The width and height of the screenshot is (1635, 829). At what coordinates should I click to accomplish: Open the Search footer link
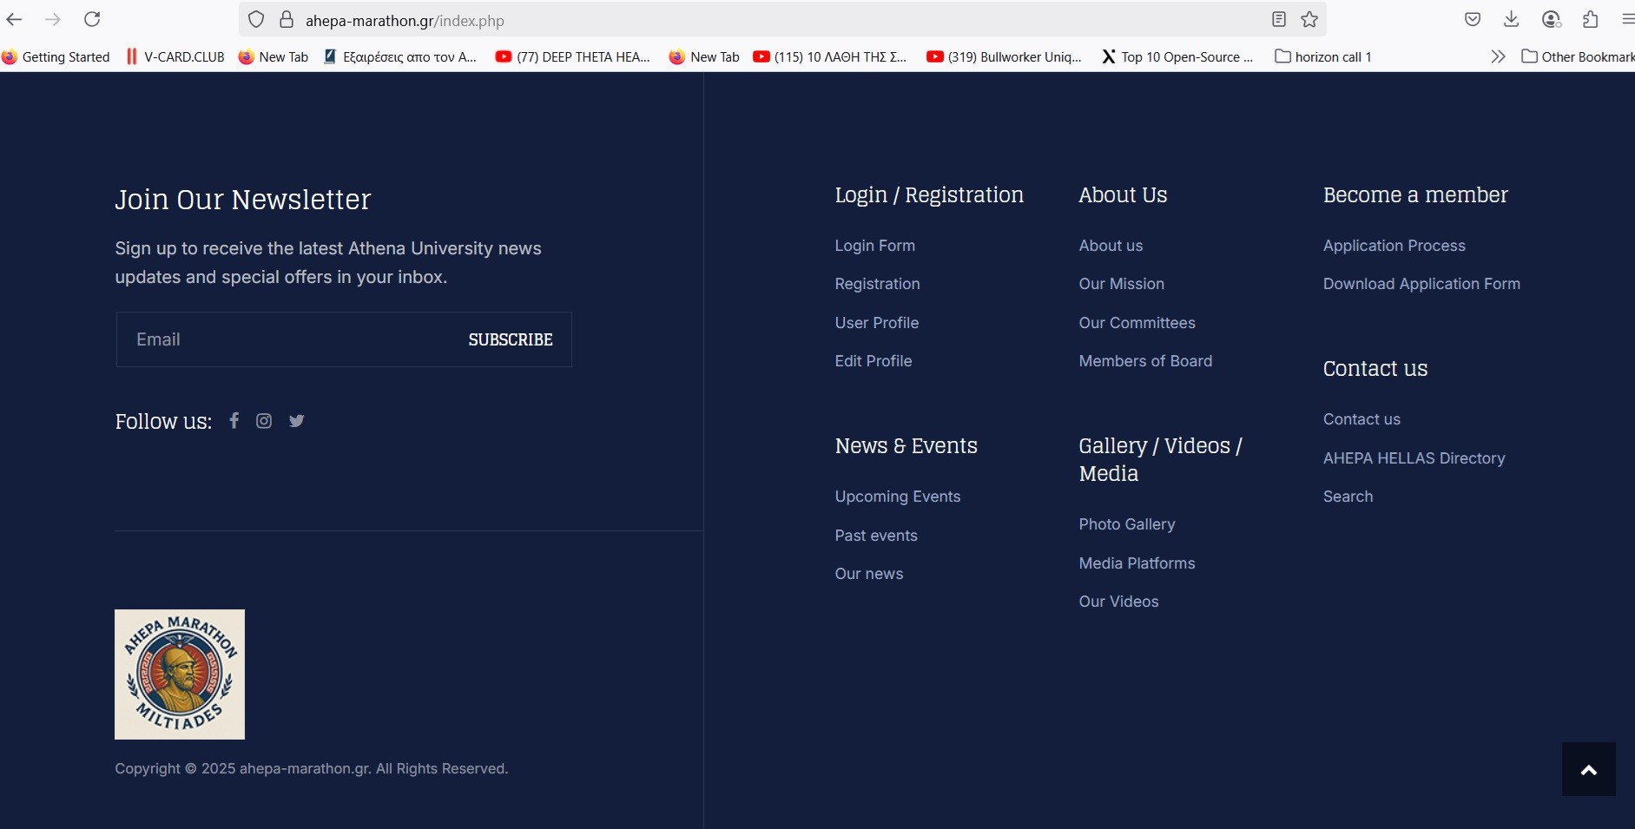point(1348,497)
